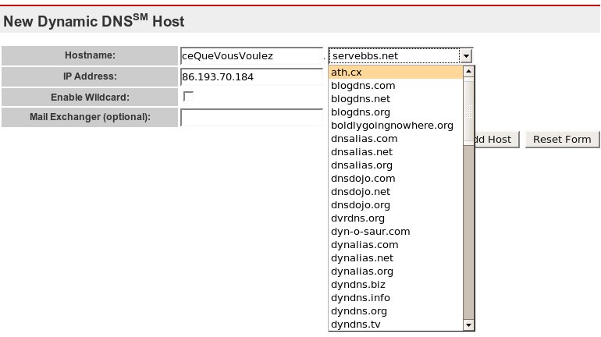Screen dimensions: 601x337
Task: Select dyn-o-saur.com option
Action: click(395, 232)
